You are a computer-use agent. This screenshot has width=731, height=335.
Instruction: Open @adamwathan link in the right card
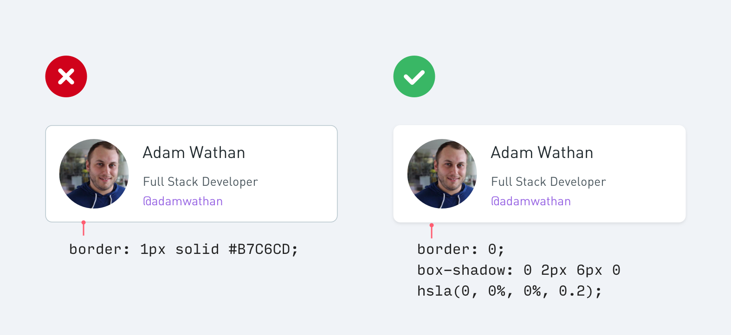[531, 201]
